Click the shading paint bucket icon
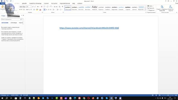Image resolution: width=178 pixels, height=100 pixels. (58, 10)
